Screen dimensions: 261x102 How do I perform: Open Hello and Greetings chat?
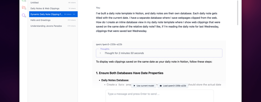[x=40, y=20]
